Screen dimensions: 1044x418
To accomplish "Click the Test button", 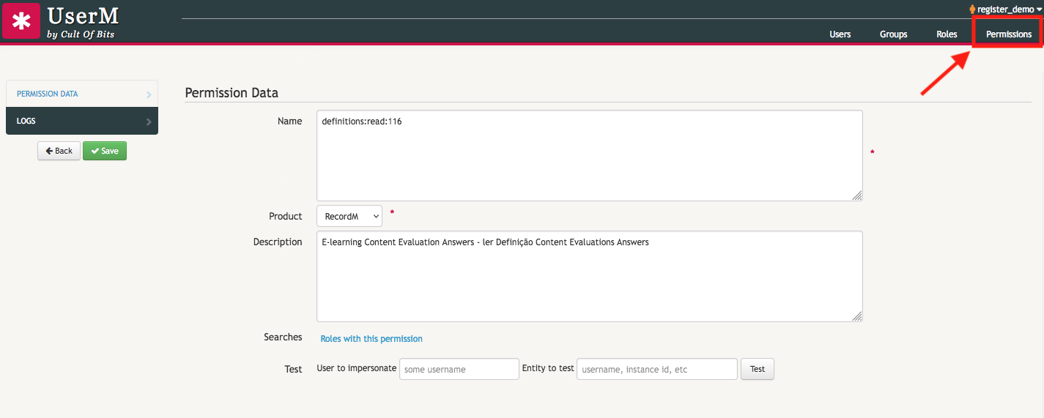I will click(757, 369).
